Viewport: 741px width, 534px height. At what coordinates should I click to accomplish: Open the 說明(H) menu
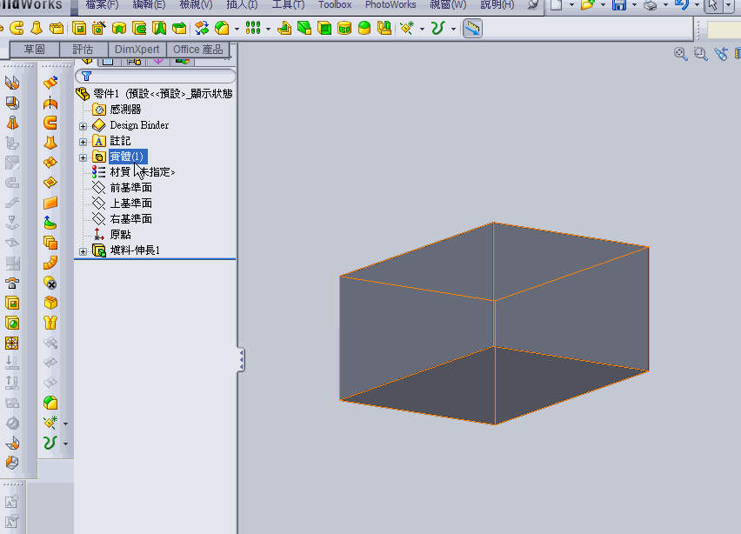click(x=497, y=4)
